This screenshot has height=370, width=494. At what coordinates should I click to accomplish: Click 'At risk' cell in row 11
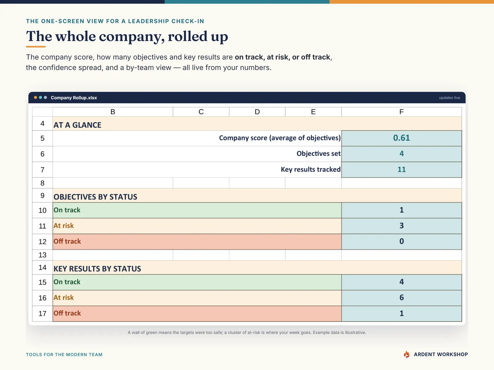coord(197,226)
